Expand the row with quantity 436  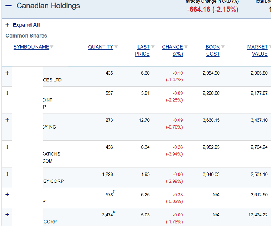click(x=7, y=147)
